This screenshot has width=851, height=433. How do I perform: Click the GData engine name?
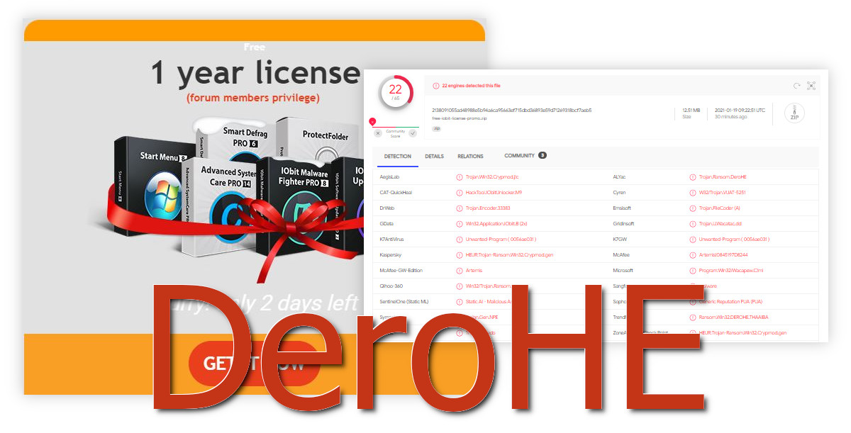tap(387, 223)
